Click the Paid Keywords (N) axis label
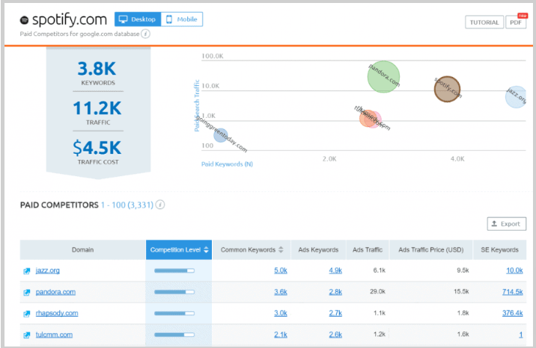The height and width of the screenshot is (348, 536). 227,164
